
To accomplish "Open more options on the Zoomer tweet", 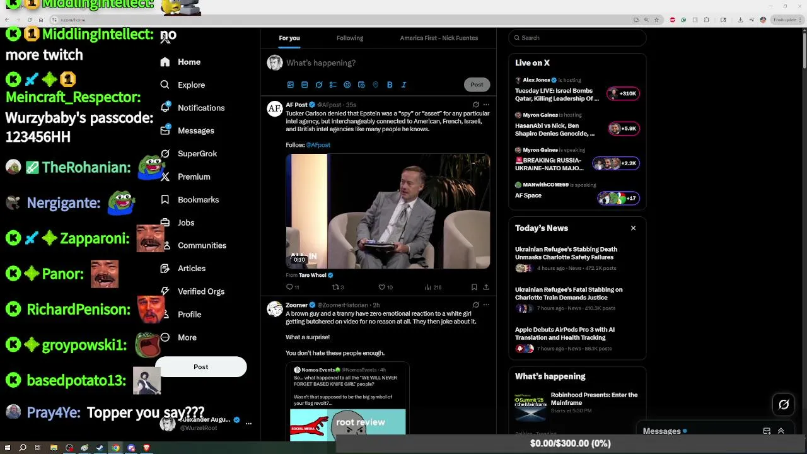I will (x=486, y=305).
